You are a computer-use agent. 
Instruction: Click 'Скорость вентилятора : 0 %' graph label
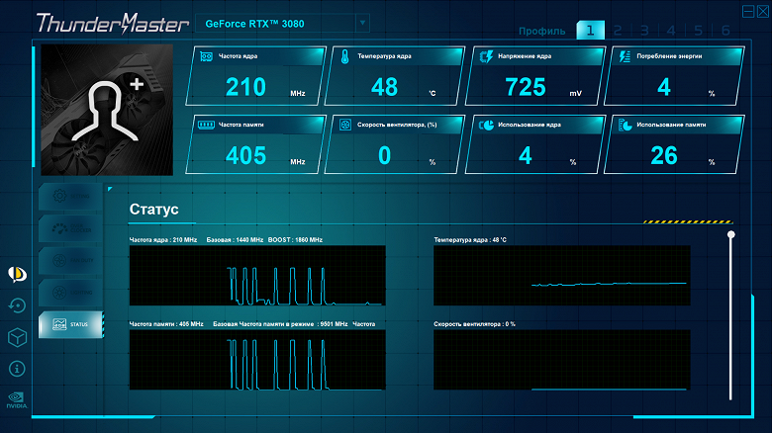click(475, 324)
